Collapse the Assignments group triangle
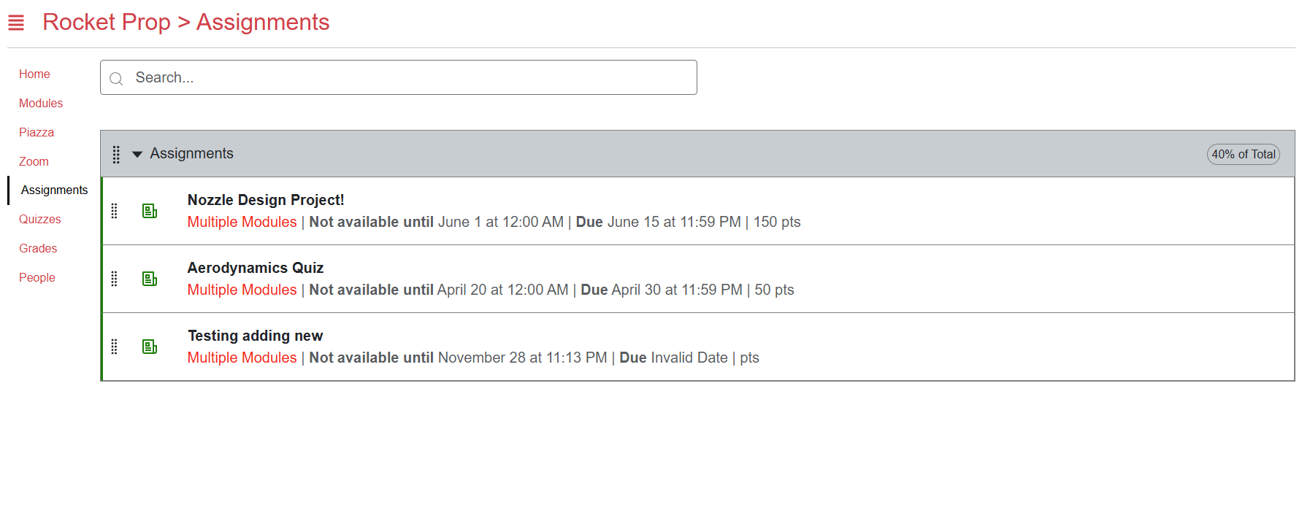 click(x=137, y=154)
